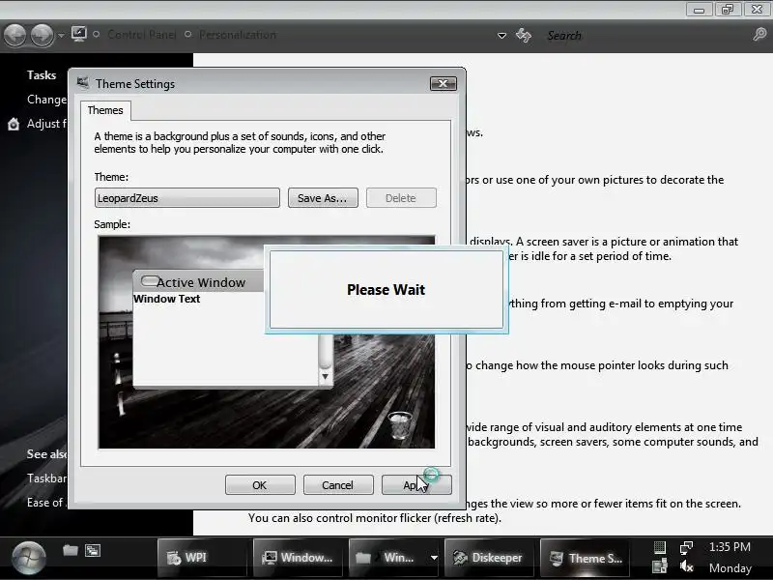Click the switch windows Quick Launch icon

point(93,550)
